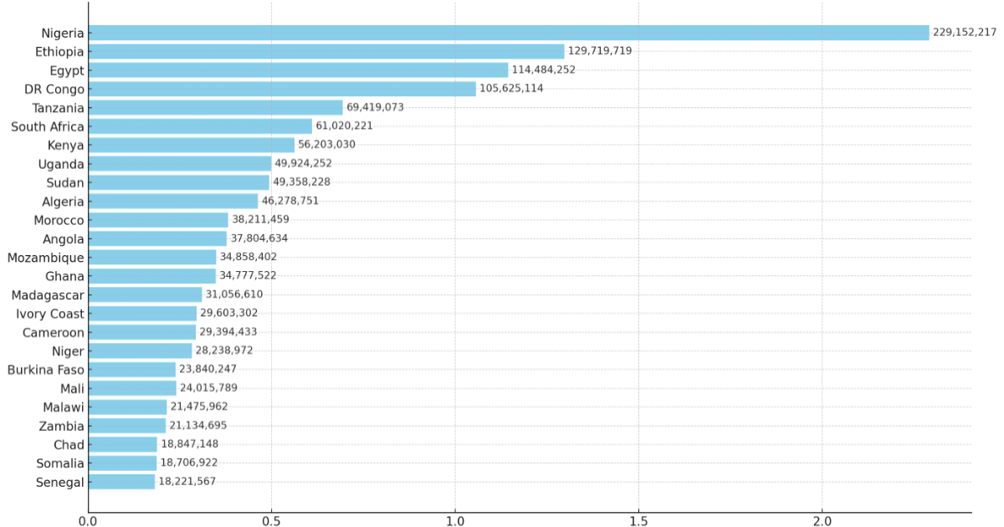Click Nigeria's value label 229,152,217

[965, 33]
